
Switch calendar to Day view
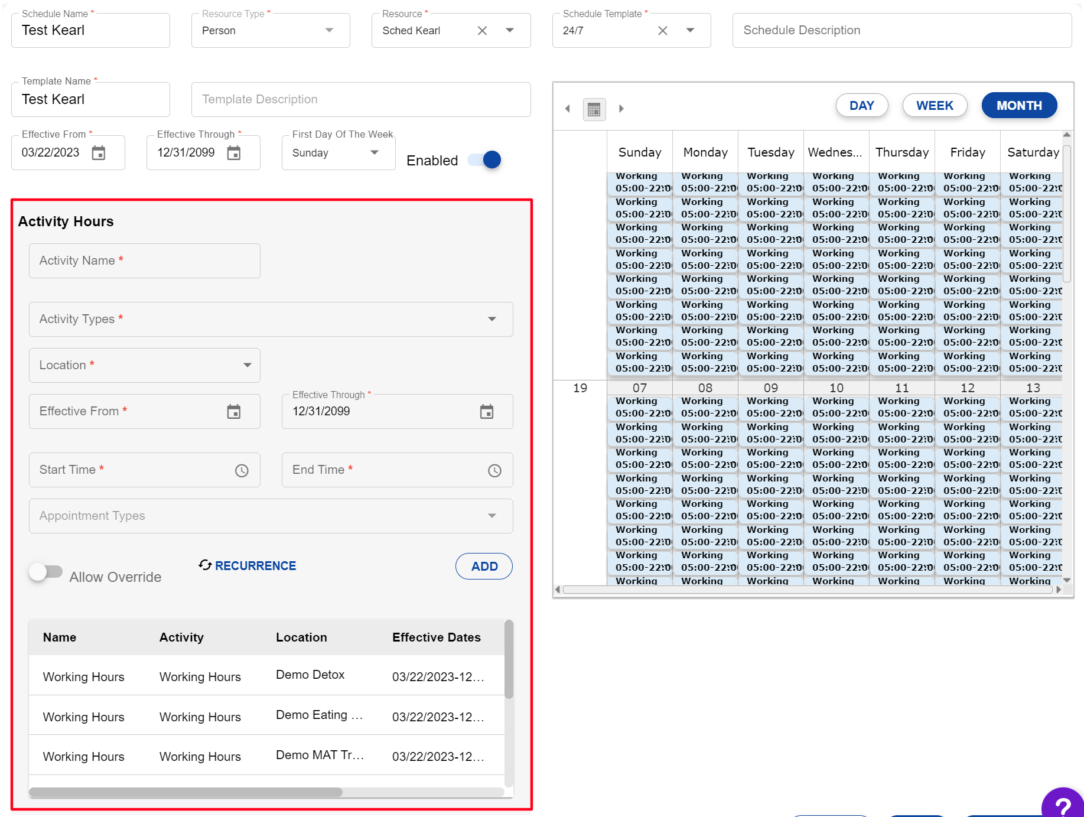click(x=861, y=106)
